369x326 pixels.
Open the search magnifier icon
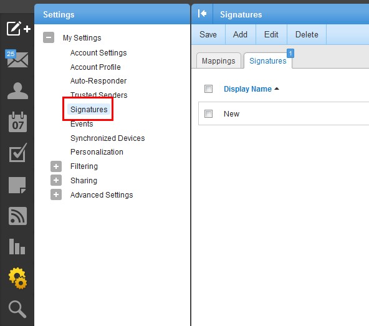tap(17, 309)
